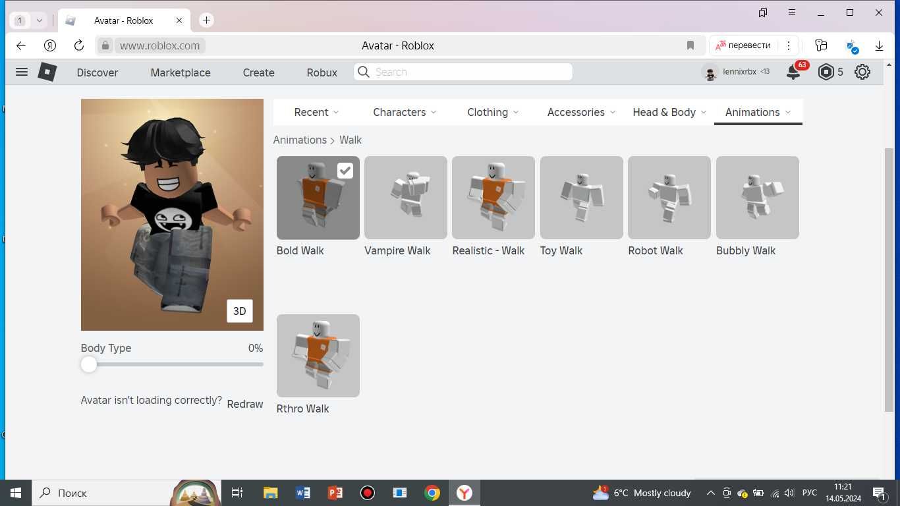Go to the Discover page

pos(98,72)
